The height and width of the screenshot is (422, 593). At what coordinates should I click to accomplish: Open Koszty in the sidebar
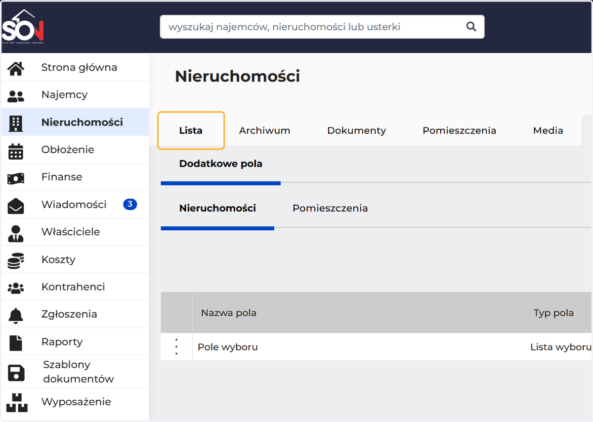(x=75, y=259)
